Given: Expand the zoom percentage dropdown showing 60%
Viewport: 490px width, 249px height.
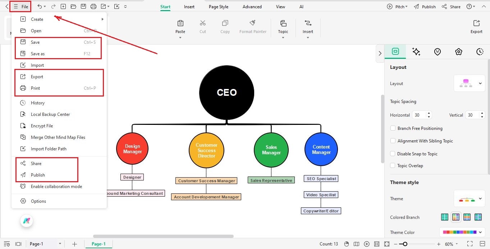Looking at the screenshot, I should 451,244.
